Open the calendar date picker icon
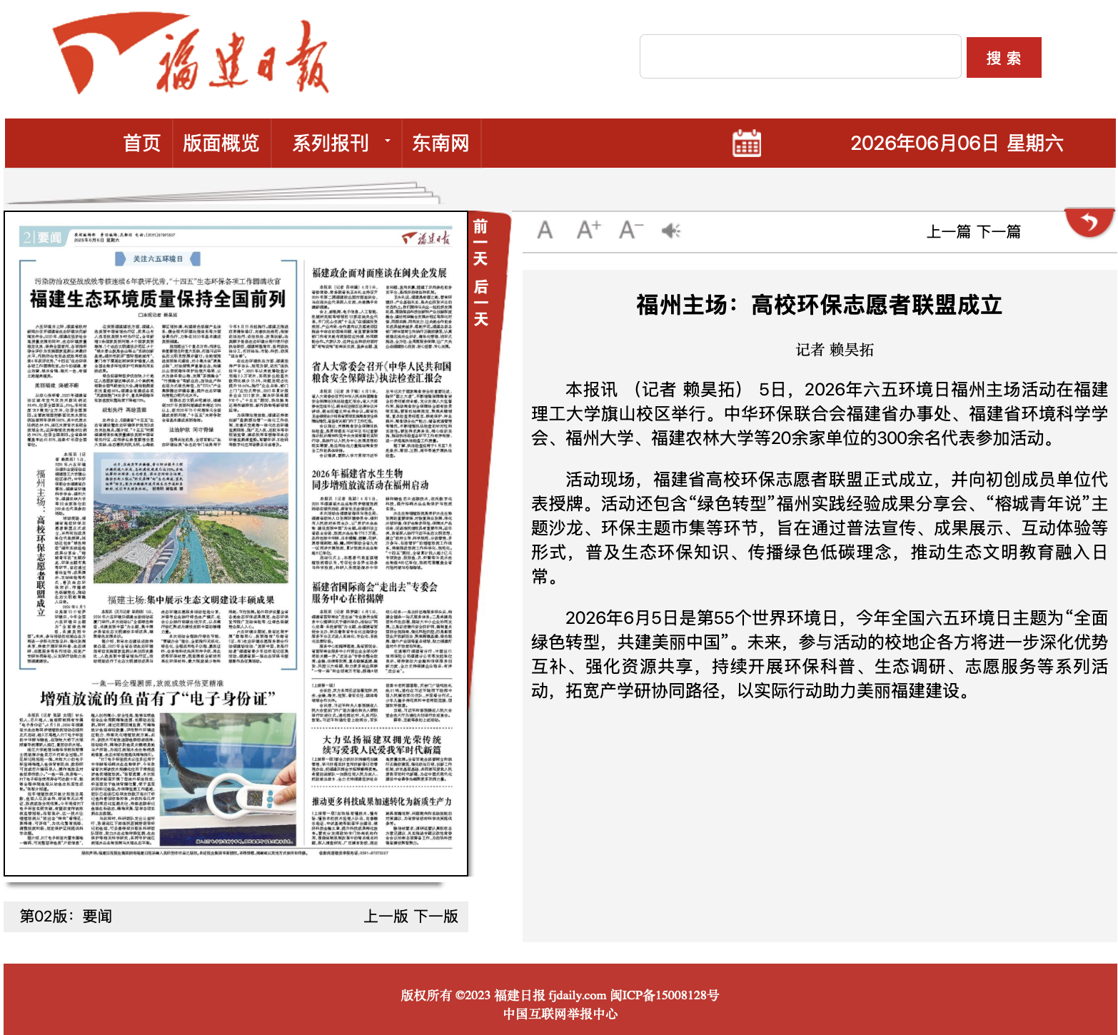The image size is (1118, 1035). 747,143
